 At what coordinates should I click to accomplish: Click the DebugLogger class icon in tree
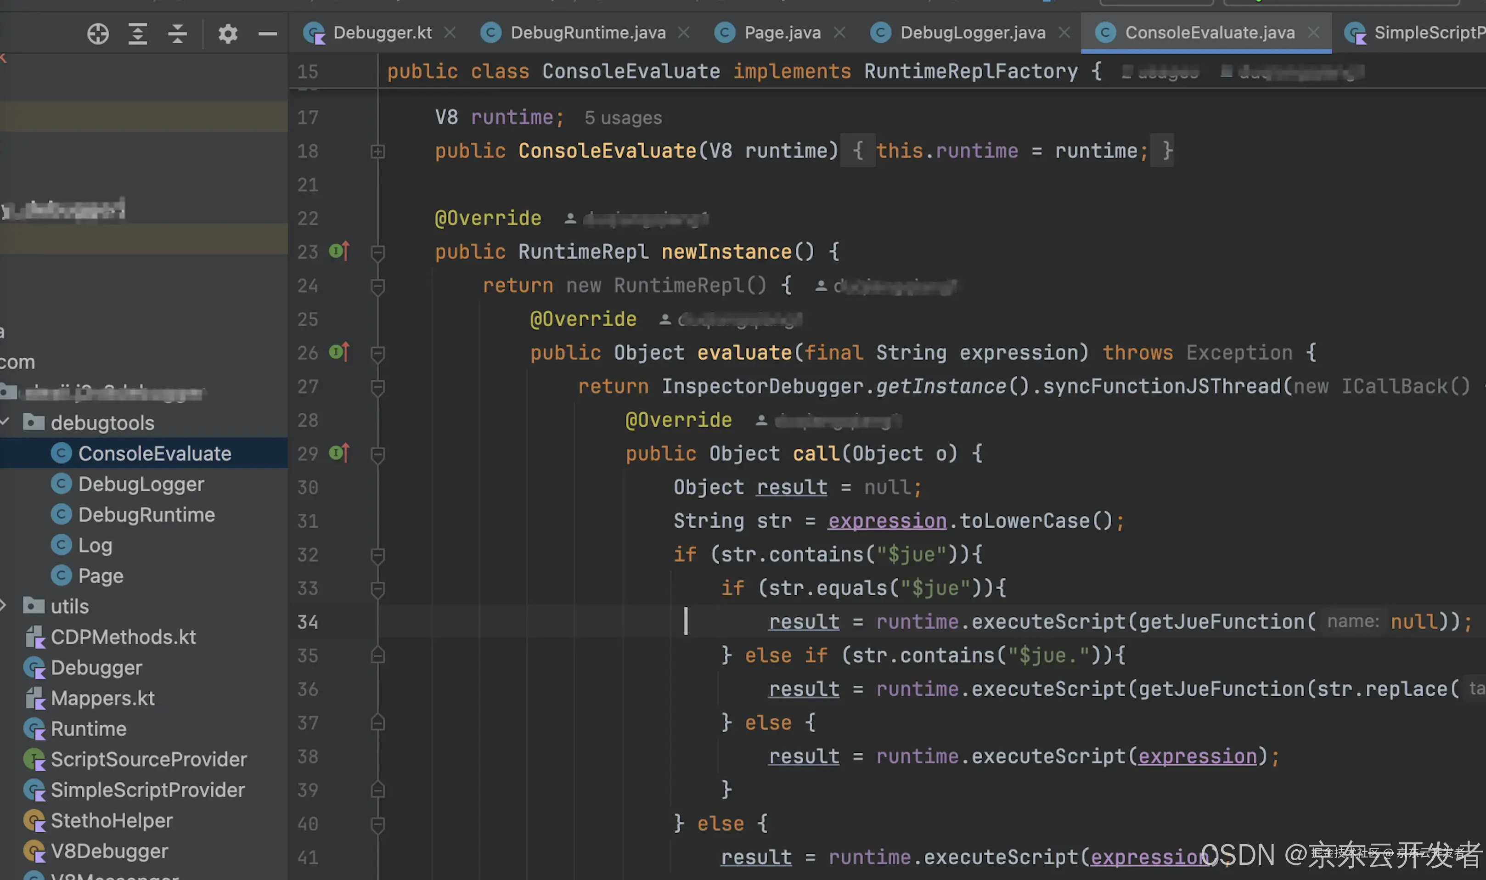[x=61, y=484]
